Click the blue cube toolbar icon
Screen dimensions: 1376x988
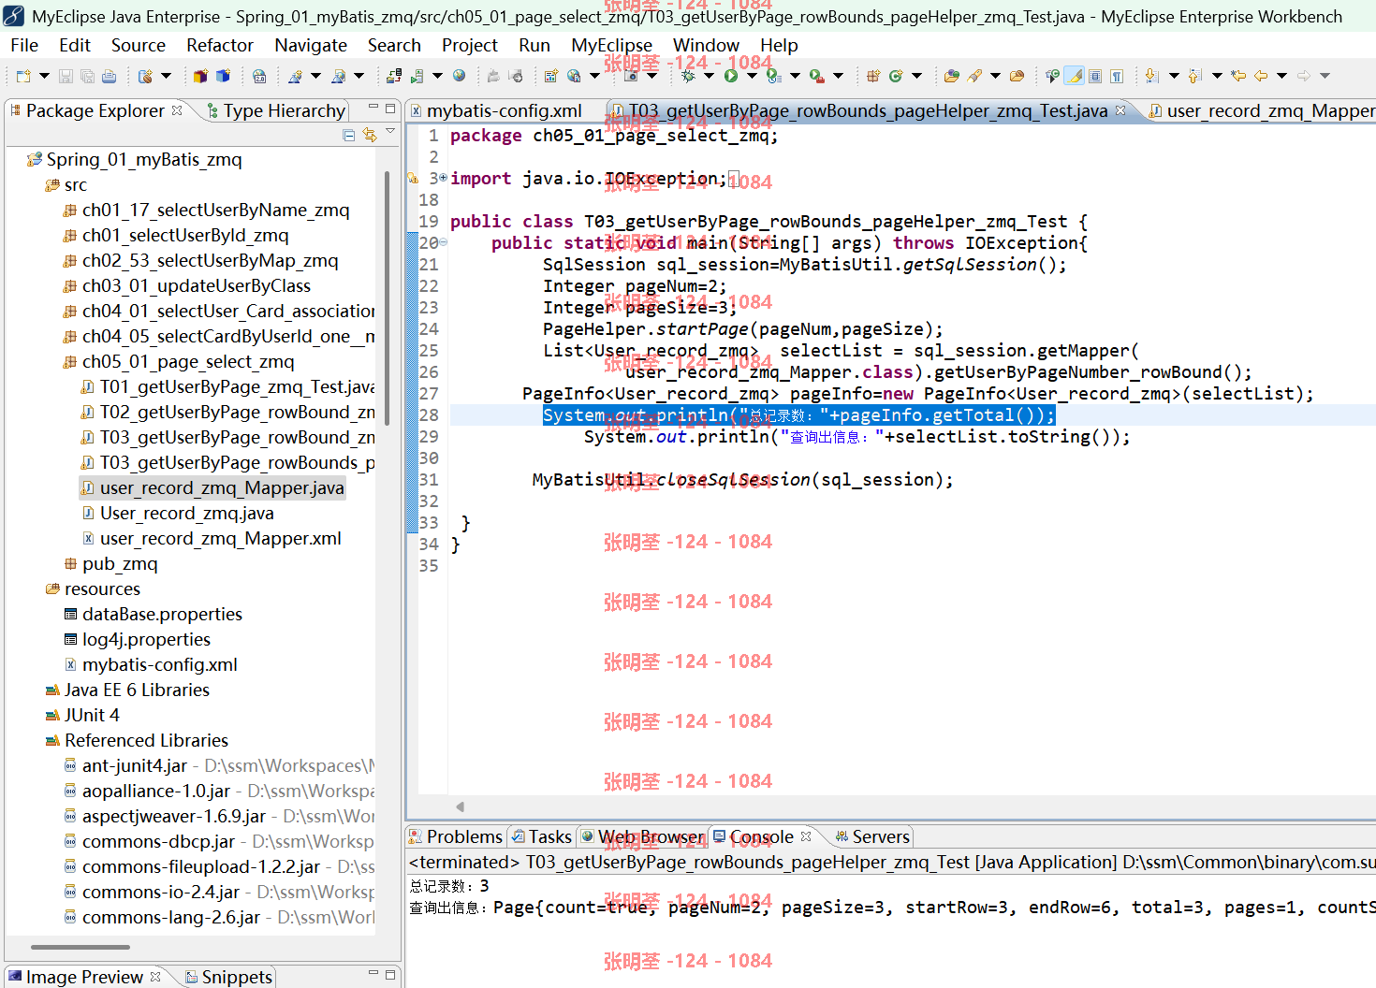(223, 76)
